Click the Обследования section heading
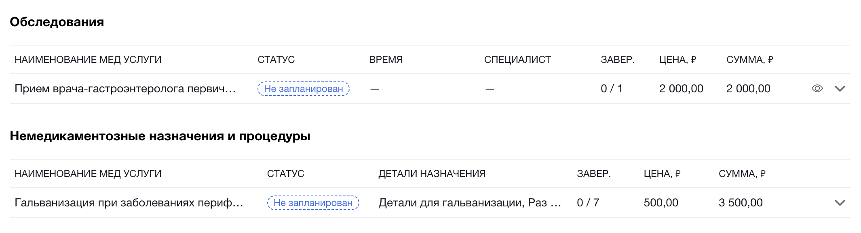 pyautogui.click(x=57, y=22)
